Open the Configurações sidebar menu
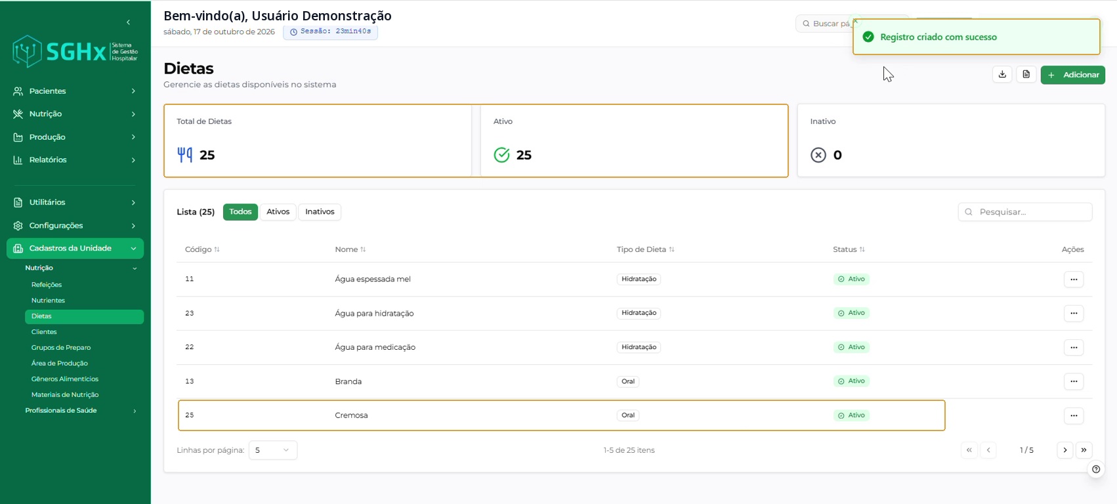Viewport: 1117px width, 504px height. click(75, 226)
